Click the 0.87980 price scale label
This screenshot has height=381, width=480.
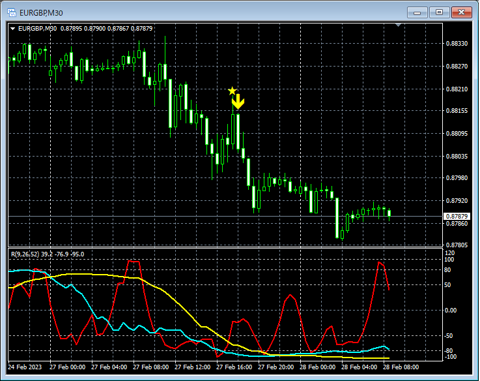click(x=457, y=178)
